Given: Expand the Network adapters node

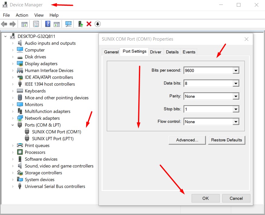Looking at the screenshot, I should pyautogui.click(x=13, y=118).
